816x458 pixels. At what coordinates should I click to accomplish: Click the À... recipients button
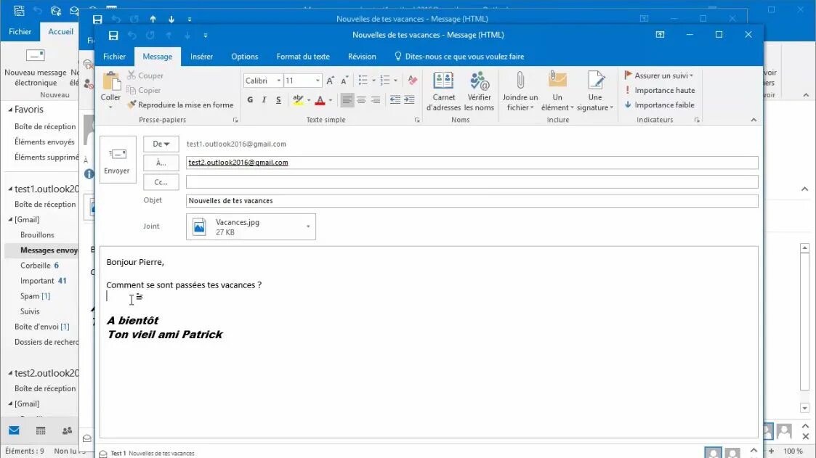[161, 163]
